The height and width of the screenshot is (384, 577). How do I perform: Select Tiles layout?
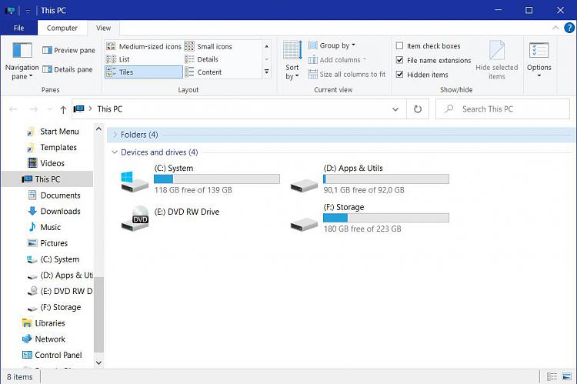144,72
